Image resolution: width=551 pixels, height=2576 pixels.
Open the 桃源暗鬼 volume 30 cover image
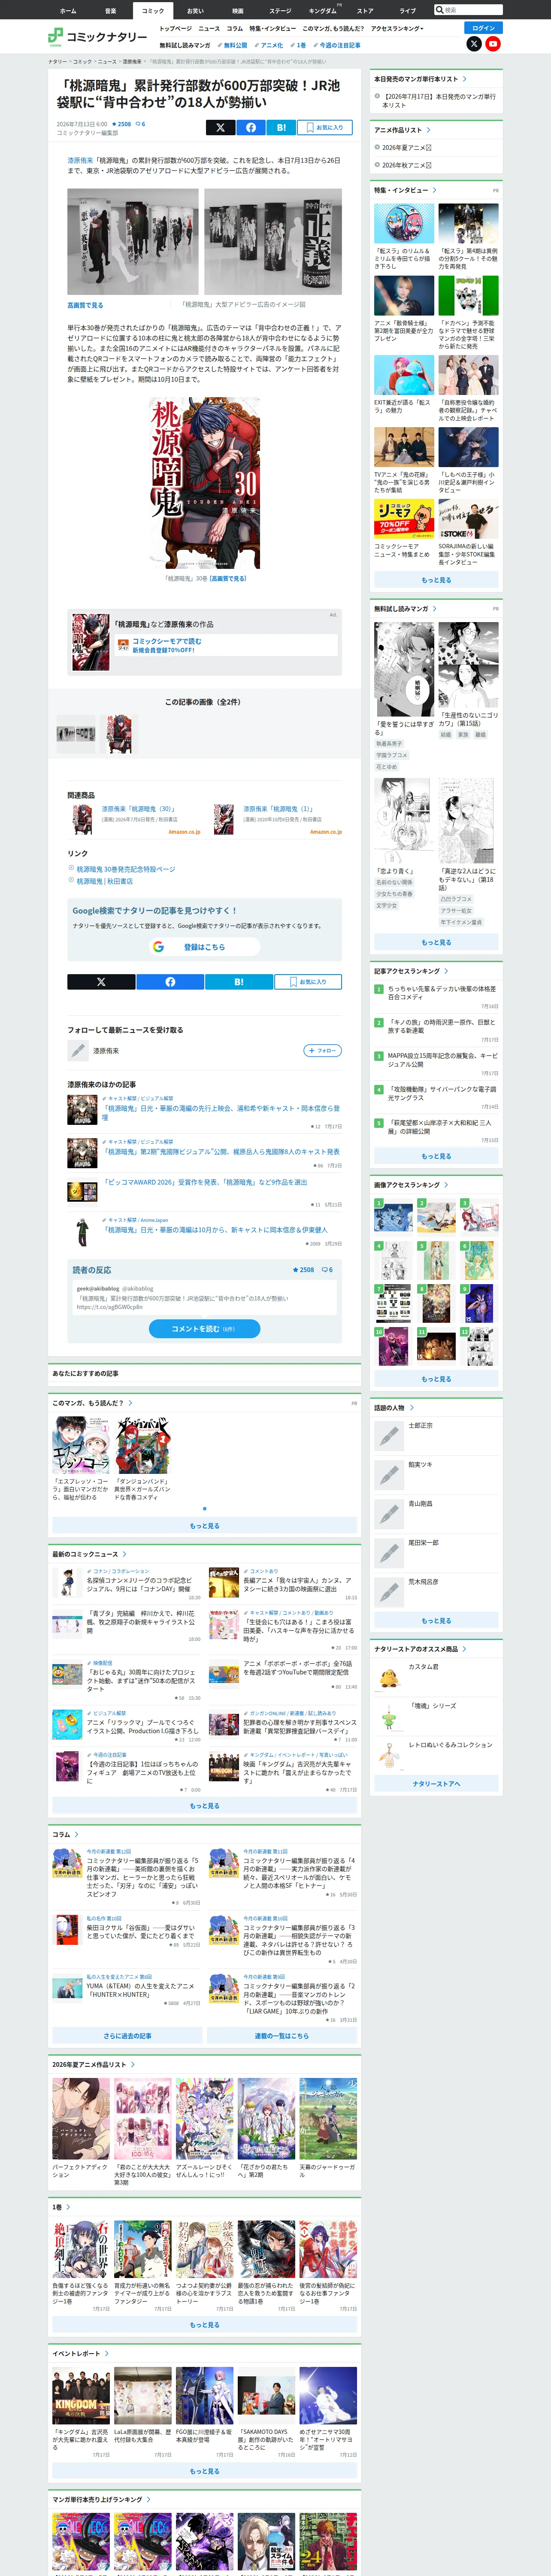click(x=205, y=483)
